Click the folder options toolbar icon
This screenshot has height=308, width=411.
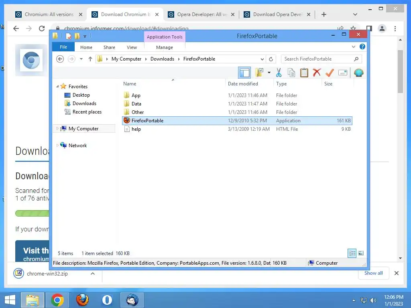coord(259,73)
